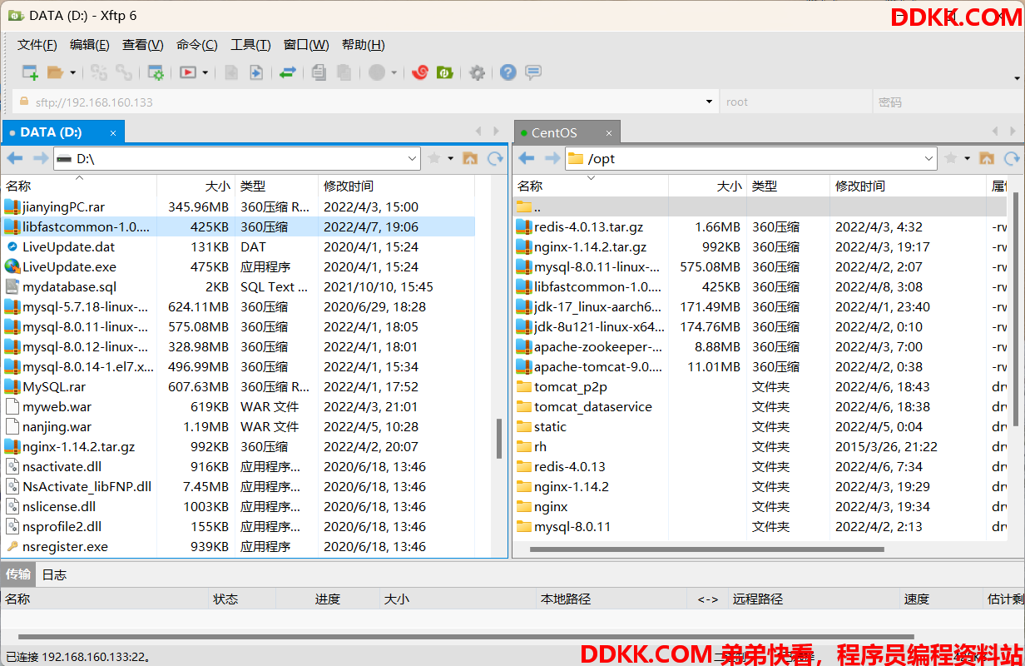Open the 工具(T) menu

tap(250, 45)
